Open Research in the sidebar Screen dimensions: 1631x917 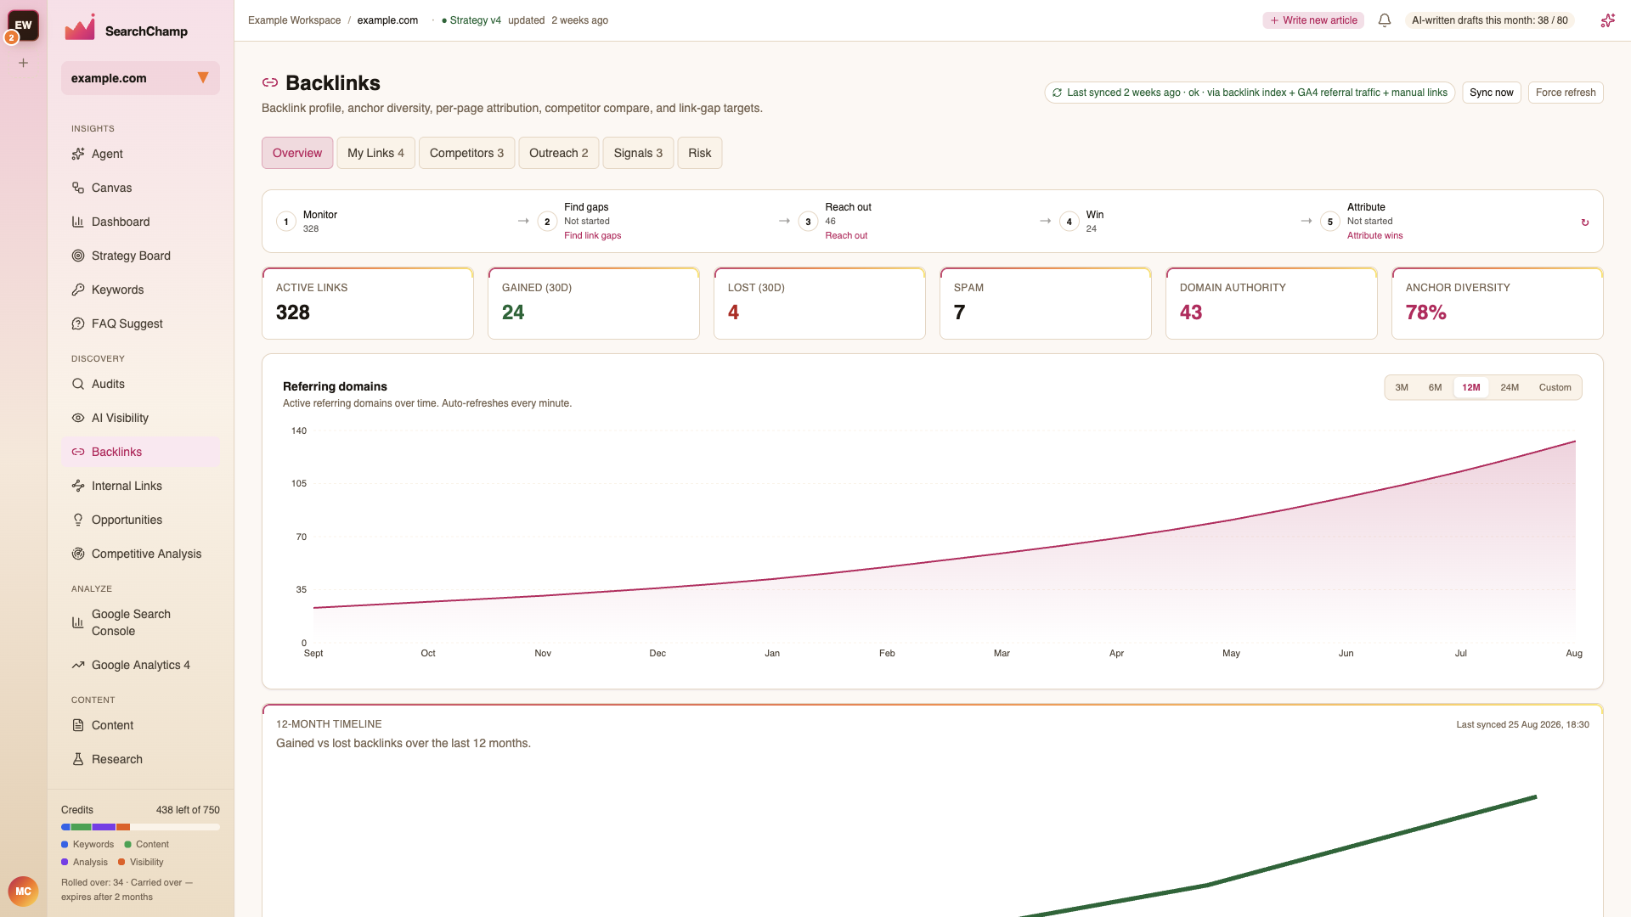tap(140, 759)
